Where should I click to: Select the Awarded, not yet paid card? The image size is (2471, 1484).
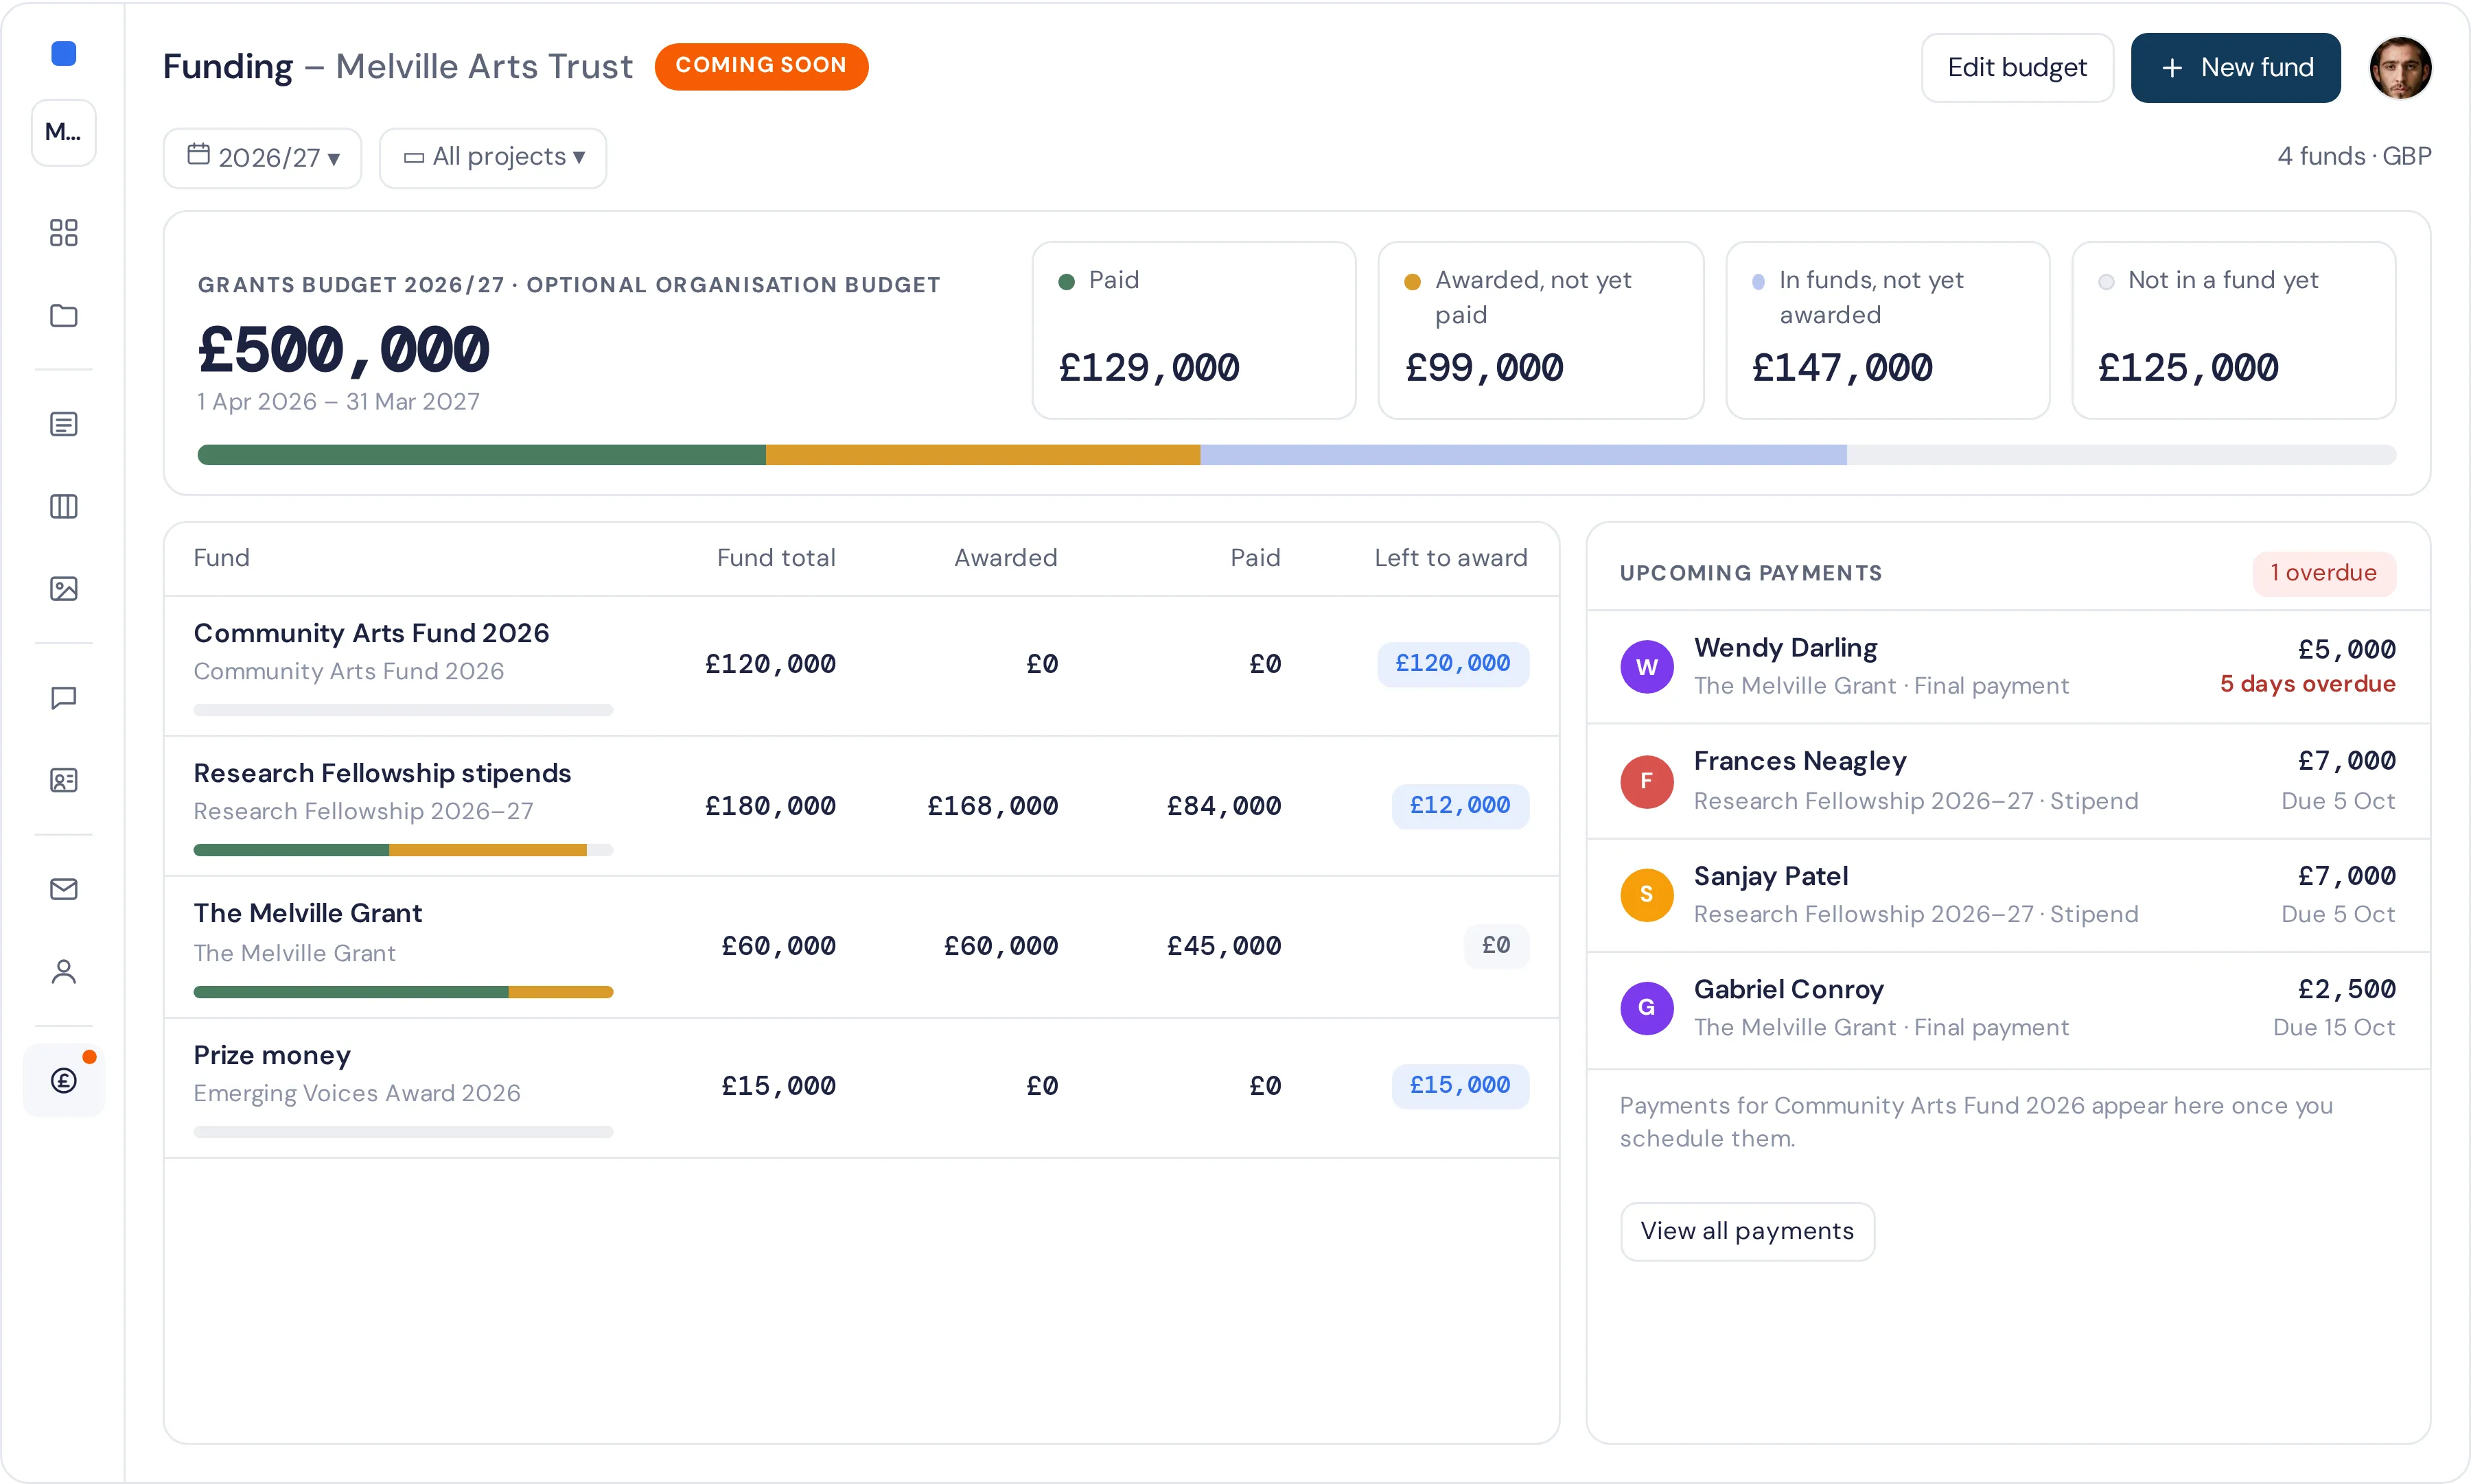(x=1541, y=330)
